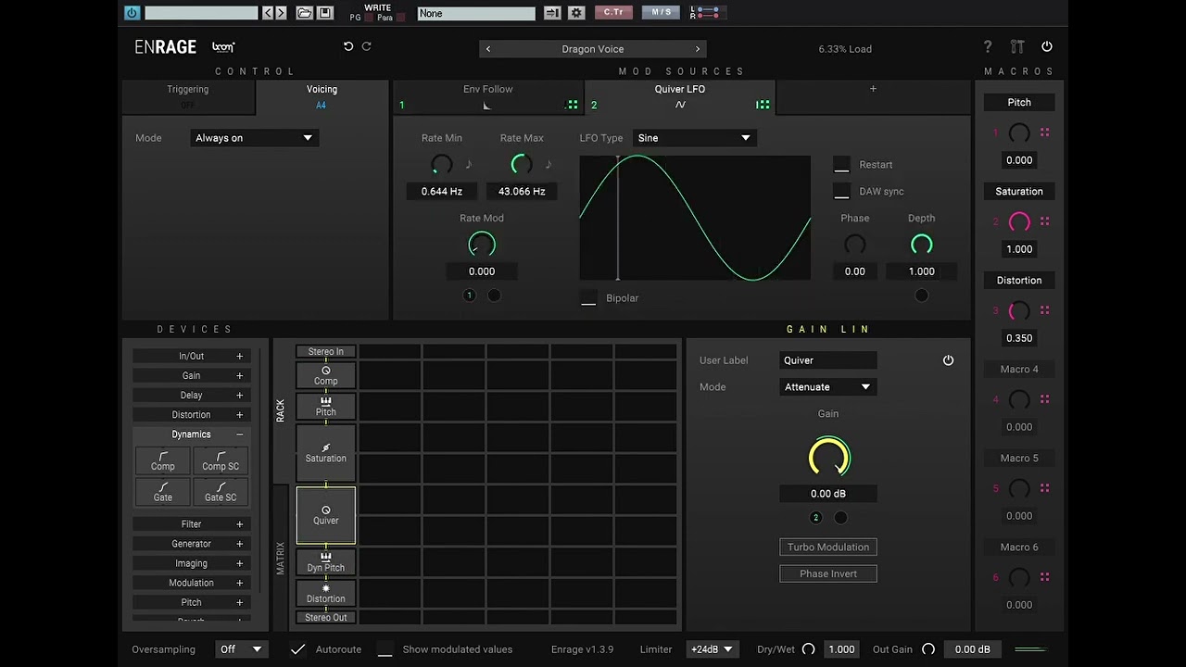Redo the last change in Enrage
Image resolution: width=1186 pixels, height=667 pixels.
[x=366, y=46]
